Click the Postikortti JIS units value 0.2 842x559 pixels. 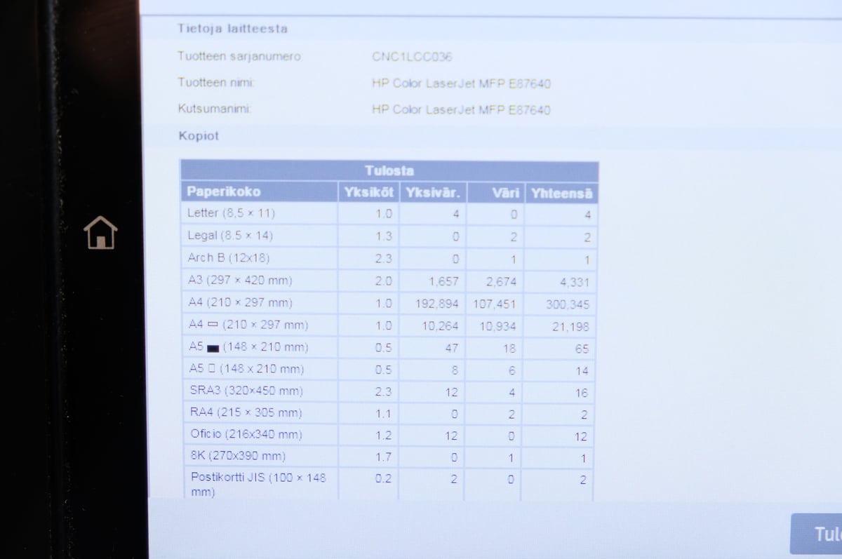(384, 478)
